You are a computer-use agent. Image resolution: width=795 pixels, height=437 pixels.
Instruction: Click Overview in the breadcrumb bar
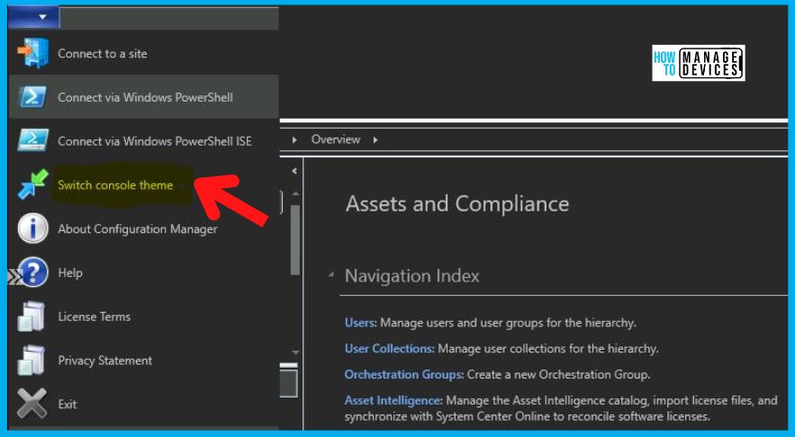tap(336, 139)
